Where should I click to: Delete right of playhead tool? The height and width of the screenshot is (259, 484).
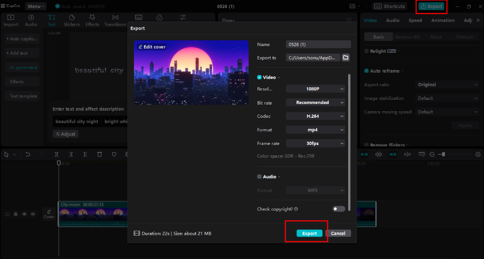tap(85, 154)
